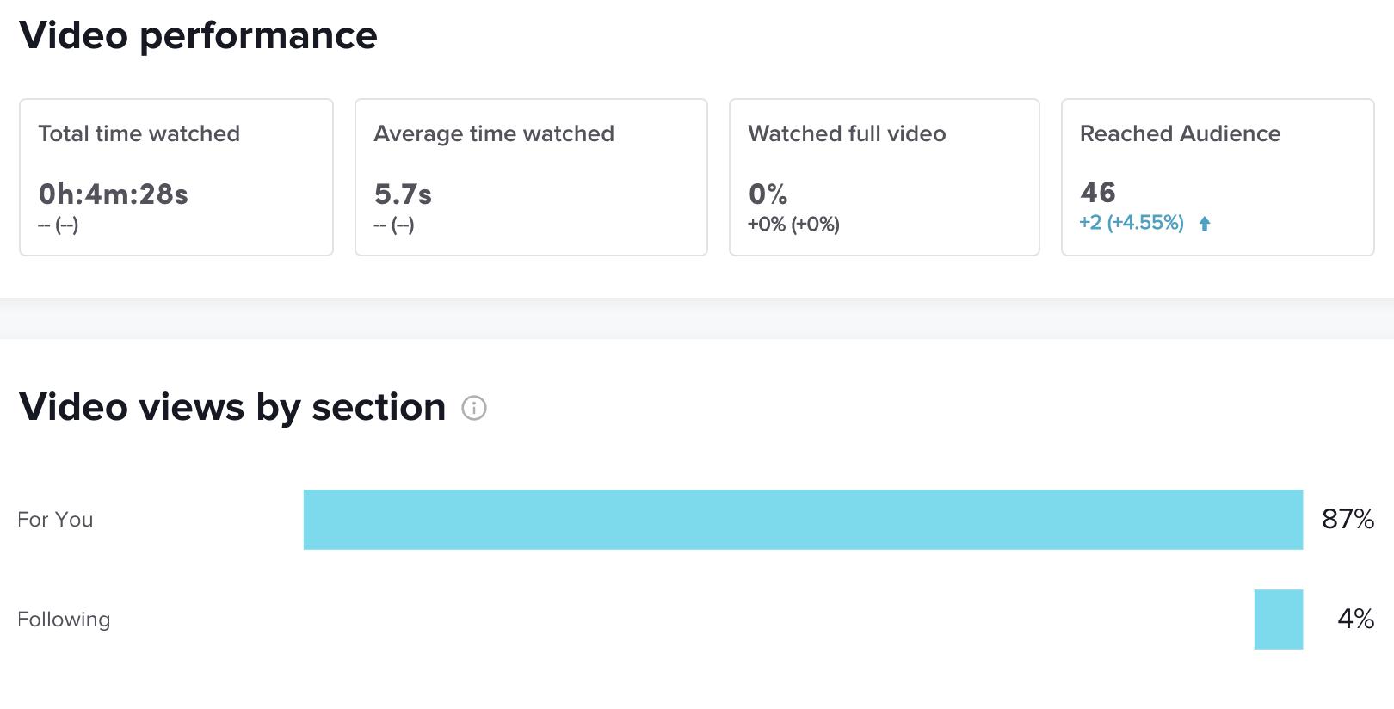This screenshot has height=709, width=1394.
Task: Click the Reached Audience count 46
Action: [x=1098, y=192]
